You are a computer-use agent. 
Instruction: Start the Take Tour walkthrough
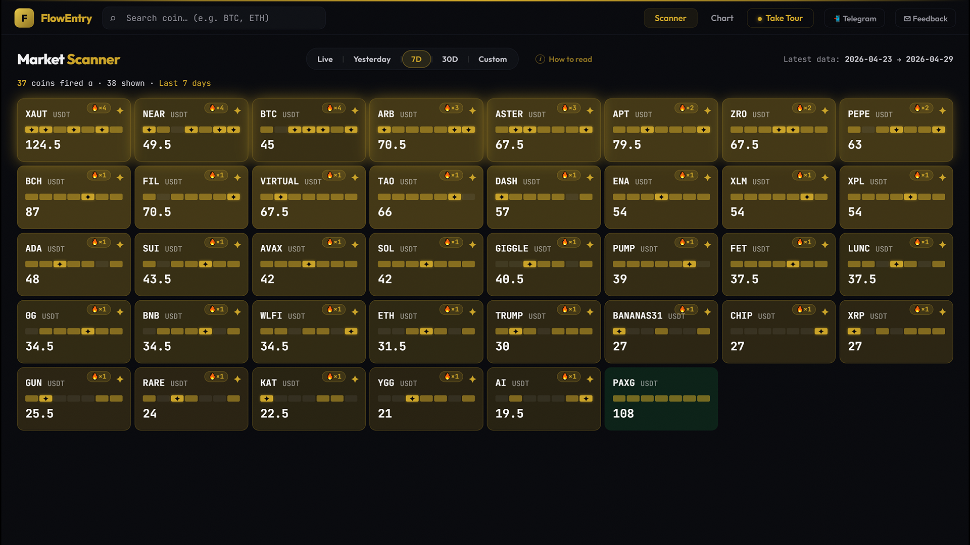(780, 18)
